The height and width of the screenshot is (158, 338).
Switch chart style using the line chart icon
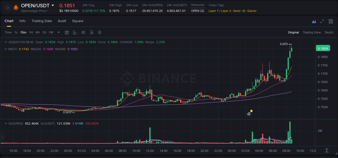pyautogui.click(x=75, y=32)
